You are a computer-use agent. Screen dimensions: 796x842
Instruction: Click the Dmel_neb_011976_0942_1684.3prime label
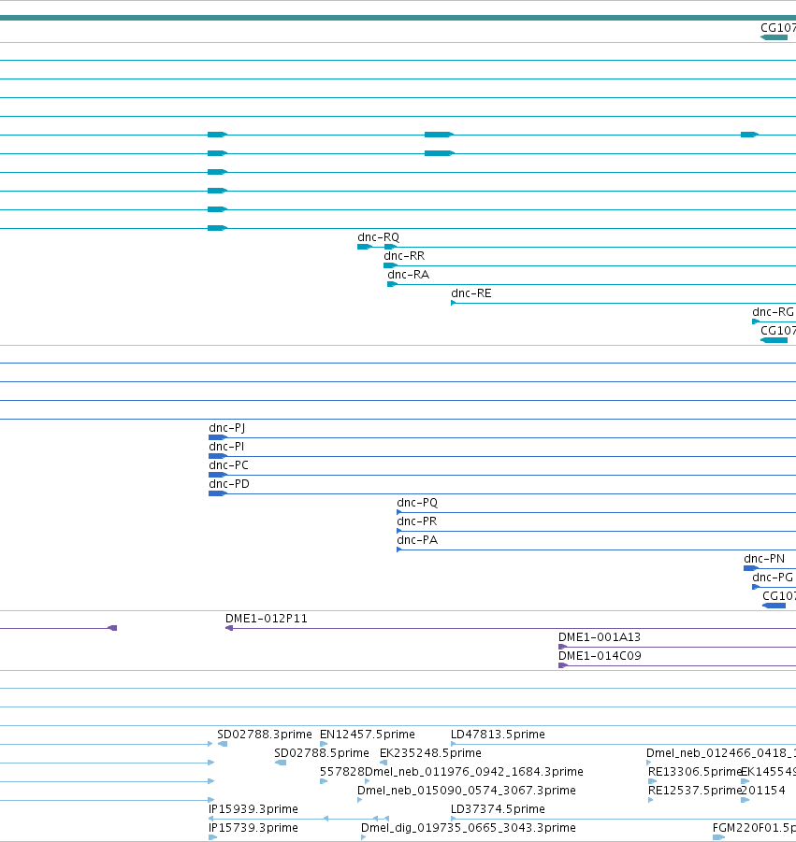[473, 772]
